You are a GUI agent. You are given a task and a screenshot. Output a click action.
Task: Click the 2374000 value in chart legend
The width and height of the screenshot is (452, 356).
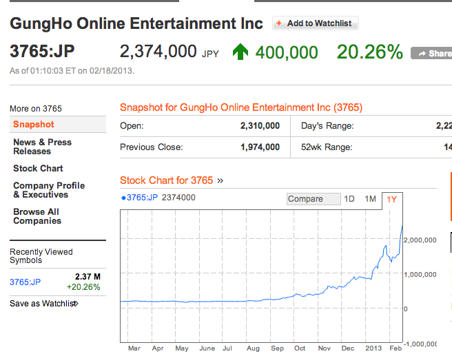point(178,198)
